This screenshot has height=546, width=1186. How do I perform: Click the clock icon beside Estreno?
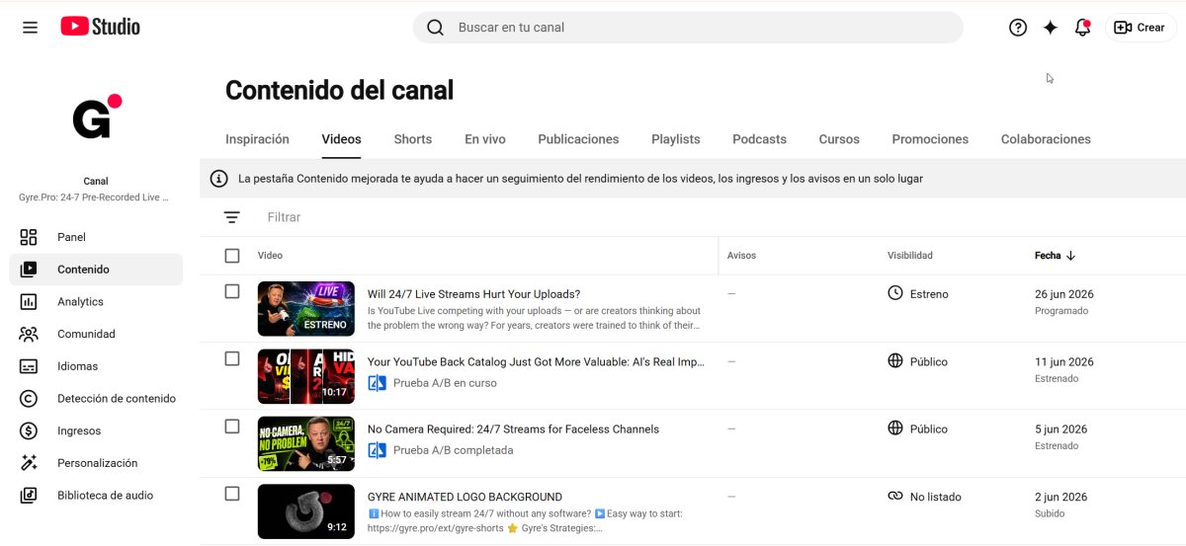(x=895, y=293)
